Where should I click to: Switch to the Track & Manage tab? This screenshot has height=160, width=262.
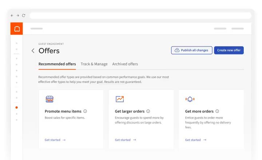tap(94, 64)
